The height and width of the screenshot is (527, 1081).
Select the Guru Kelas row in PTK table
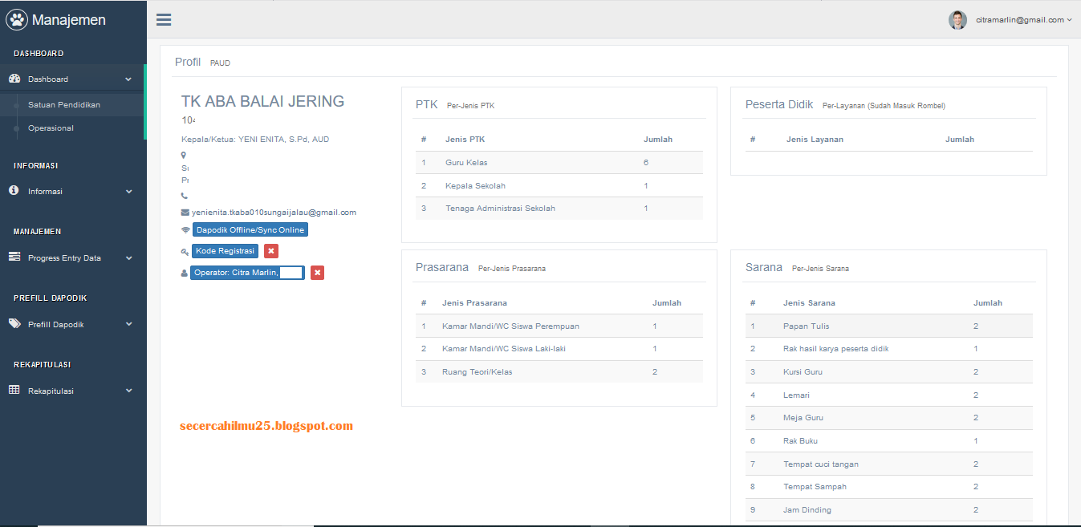point(559,163)
